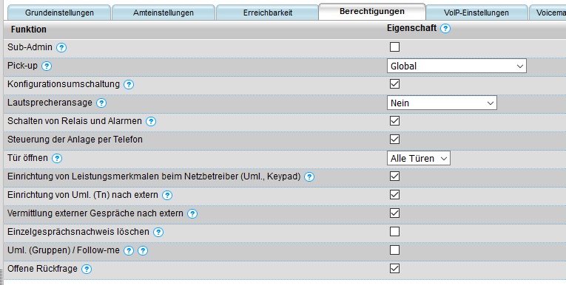The height and width of the screenshot is (285, 566).
Task: Show help for Offene Rückfrage
Action: click(87, 269)
